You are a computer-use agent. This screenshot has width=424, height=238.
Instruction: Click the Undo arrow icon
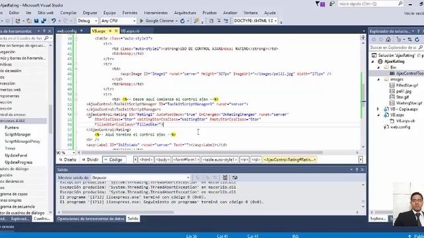(x=54, y=20)
